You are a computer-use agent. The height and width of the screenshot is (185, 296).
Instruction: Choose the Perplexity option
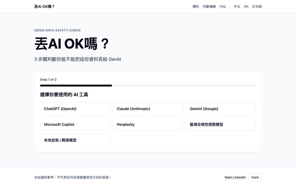pos(148,124)
